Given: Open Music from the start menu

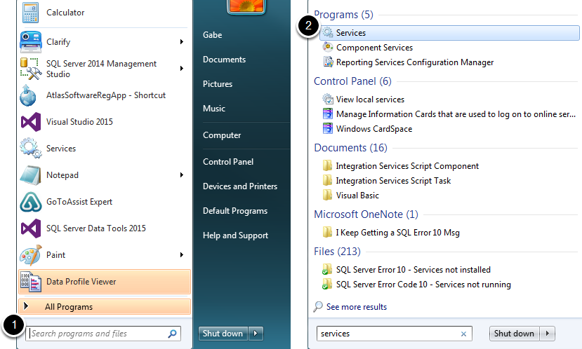Looking at the screenshot, I should tap(214, 109).
